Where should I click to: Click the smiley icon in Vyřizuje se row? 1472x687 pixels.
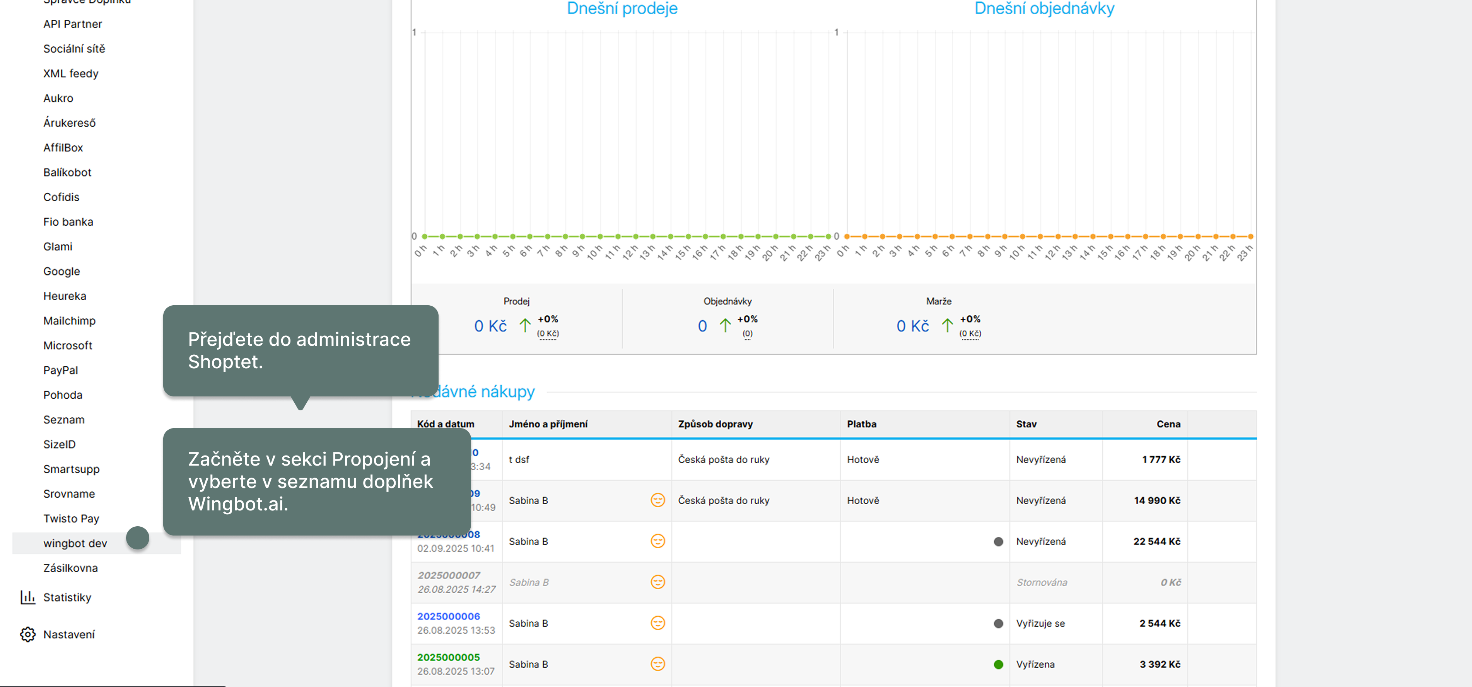click(658, 623)
